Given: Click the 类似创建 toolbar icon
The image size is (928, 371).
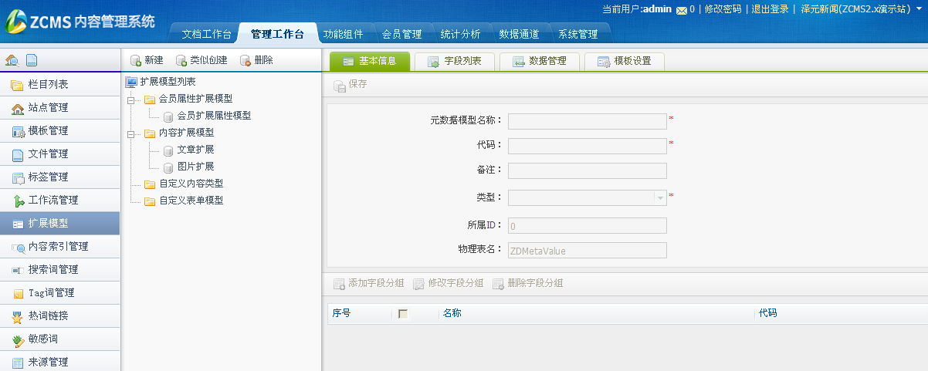Looking at the screenshot, I should [181, 60].
